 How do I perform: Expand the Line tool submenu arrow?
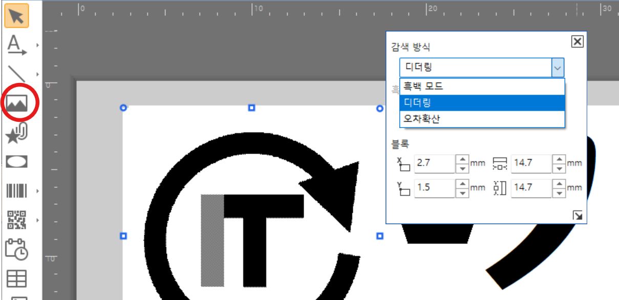coord(38,75)
